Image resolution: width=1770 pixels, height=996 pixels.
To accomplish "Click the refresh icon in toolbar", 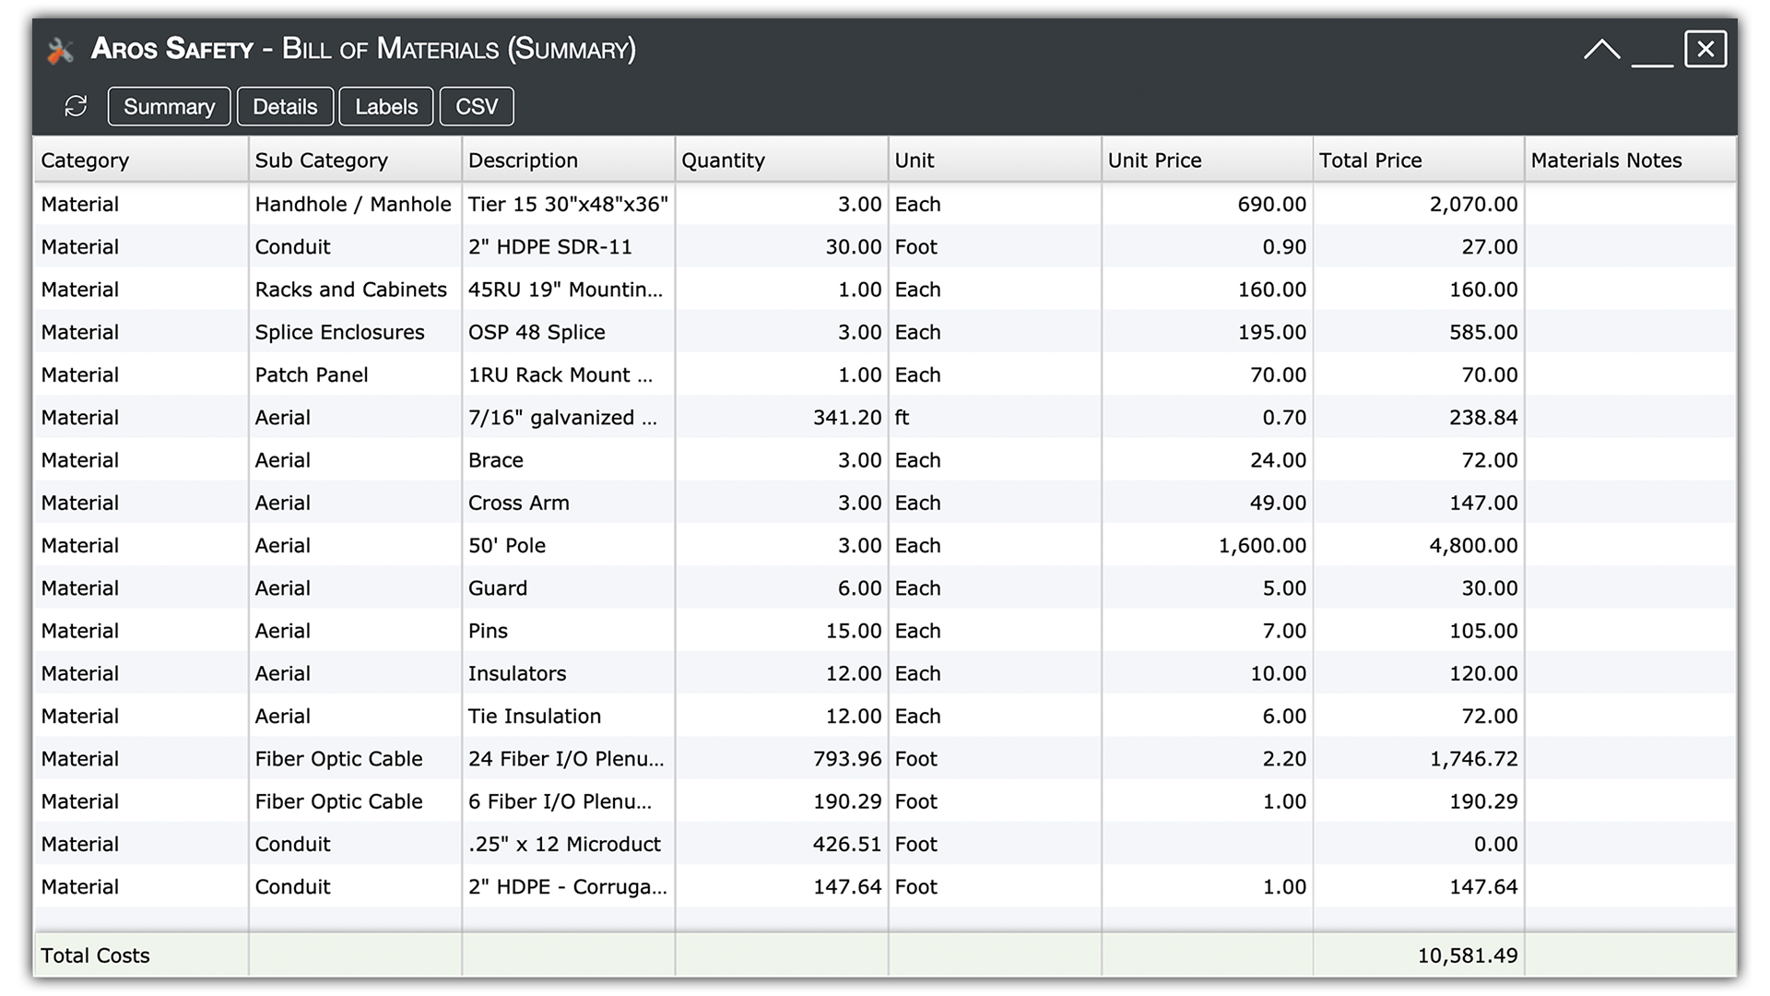I will coord(76,106).
